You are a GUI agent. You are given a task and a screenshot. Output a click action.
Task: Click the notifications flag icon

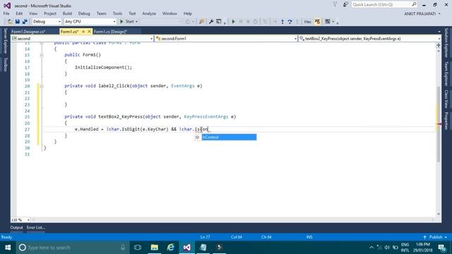point(335,5)
